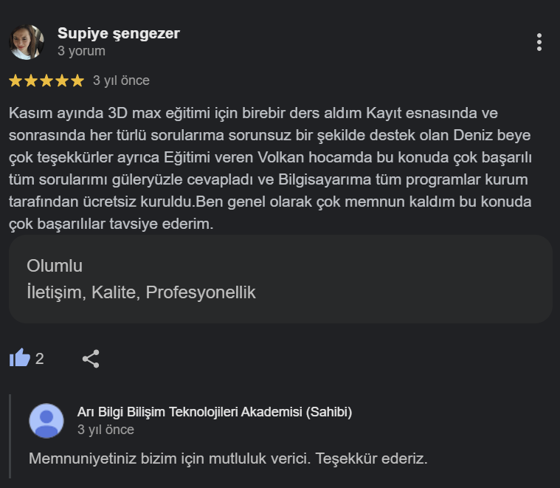Open the reviewer's "3 yorum" link
Viewport: 560px width, 488px height.
pos(81,51)
